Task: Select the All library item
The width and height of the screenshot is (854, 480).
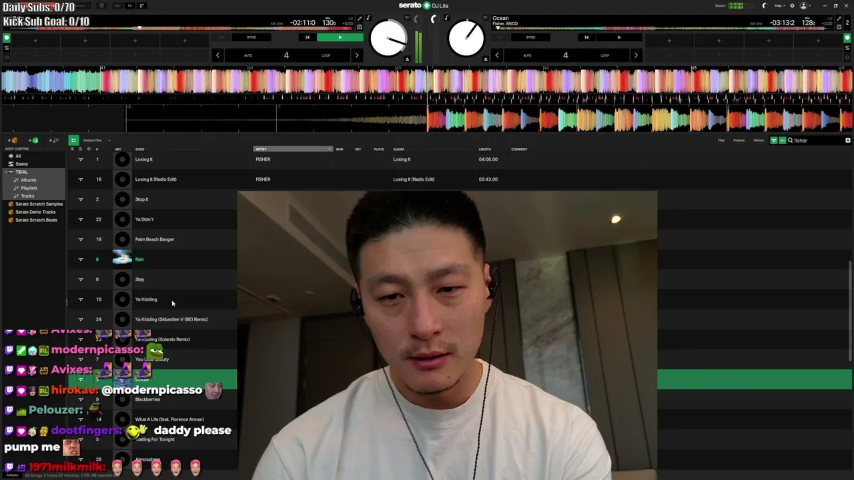Action: 18,156
